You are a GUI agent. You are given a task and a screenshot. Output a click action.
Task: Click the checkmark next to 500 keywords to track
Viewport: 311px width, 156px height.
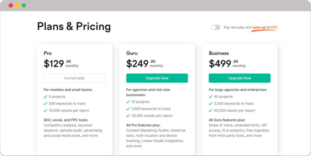(46, 104)
